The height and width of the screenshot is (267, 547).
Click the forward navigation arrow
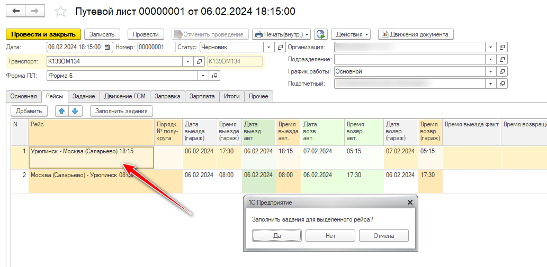34,11
